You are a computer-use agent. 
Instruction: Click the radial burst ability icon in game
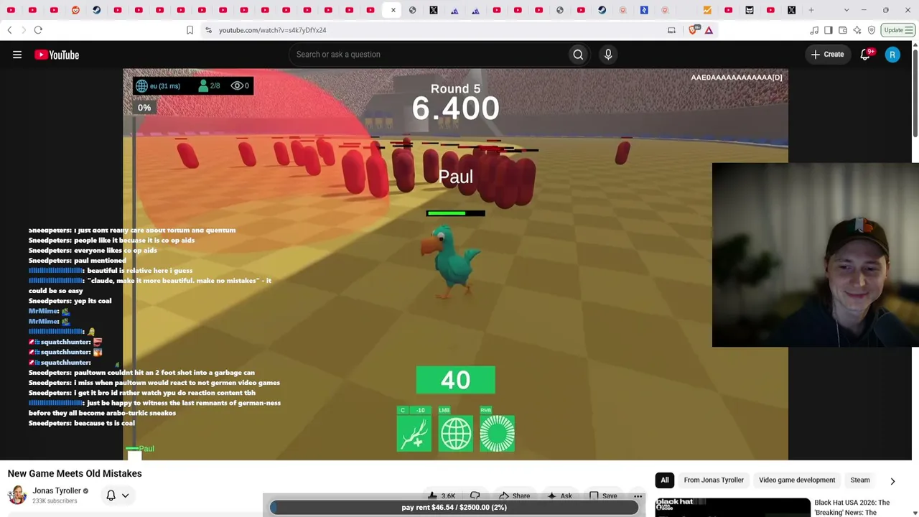[498, 433]
